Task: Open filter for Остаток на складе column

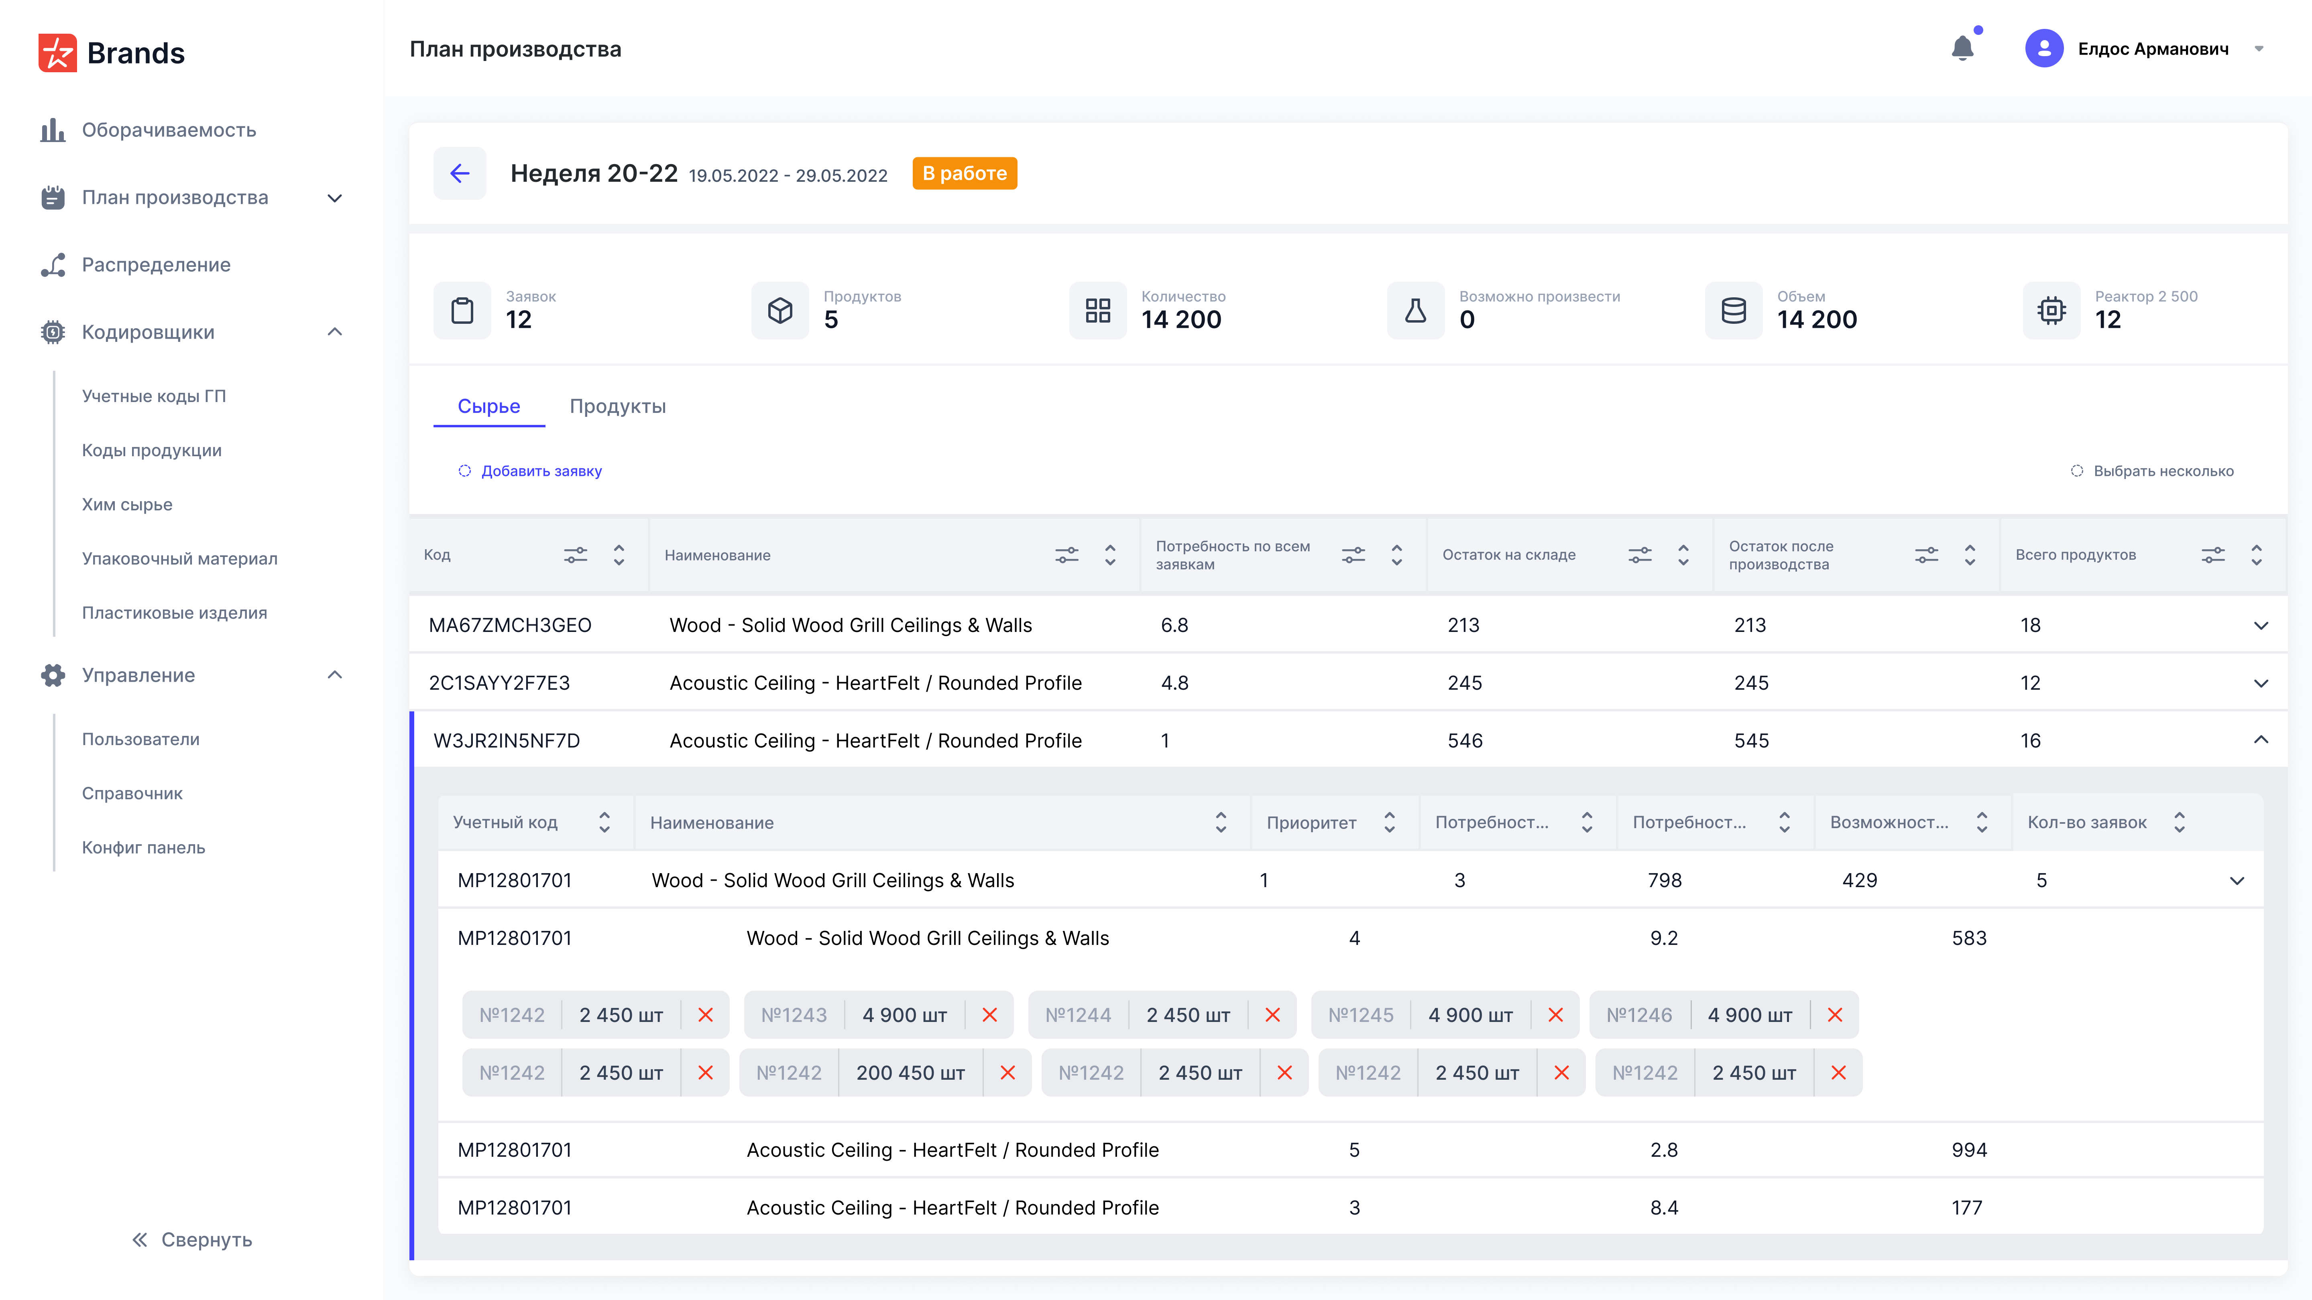Action: (x=1640, y=555)
